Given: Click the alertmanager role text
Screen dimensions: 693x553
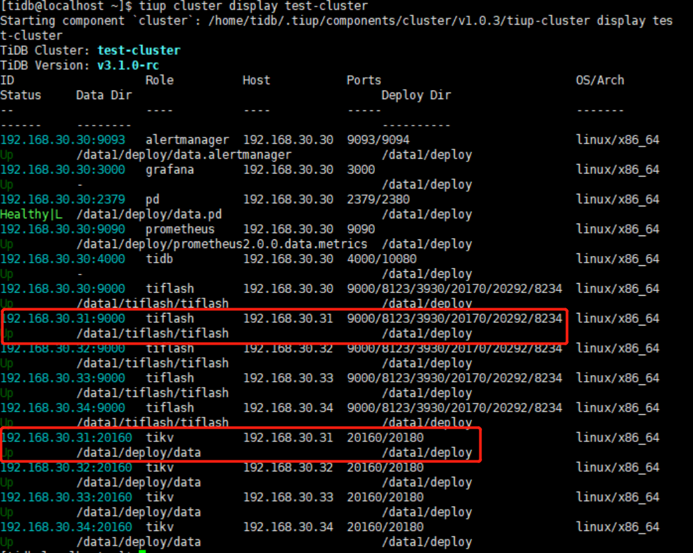Looking at the screenshot, I should 187,140.
